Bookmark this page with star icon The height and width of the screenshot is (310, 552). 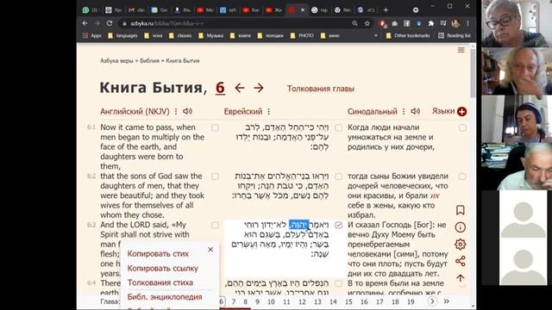(367, 23)
